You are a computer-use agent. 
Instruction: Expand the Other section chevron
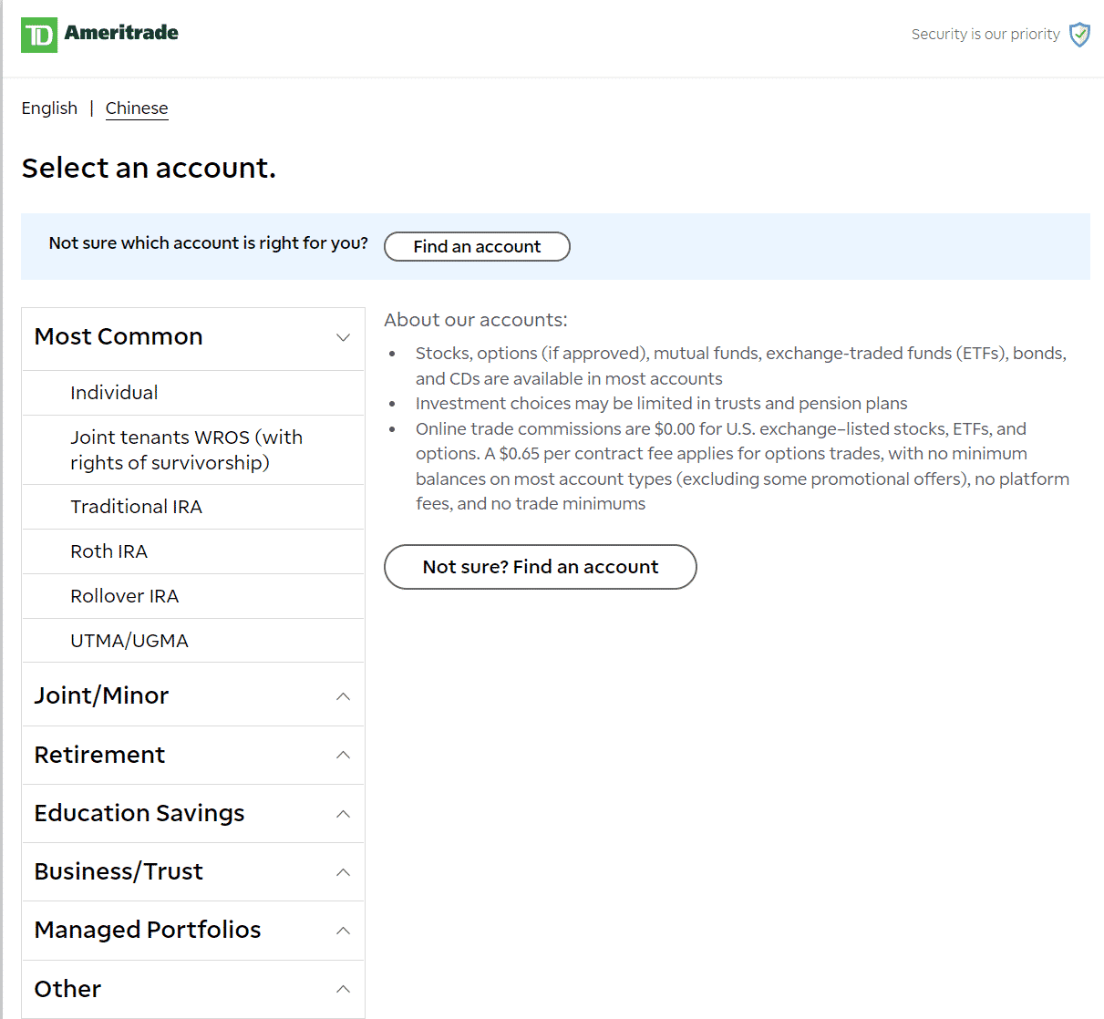pyautogui.click(x=343, y=989)
